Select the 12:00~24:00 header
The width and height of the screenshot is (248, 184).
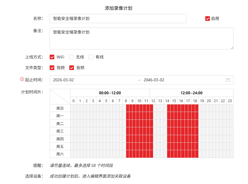(x=191, y=93)
